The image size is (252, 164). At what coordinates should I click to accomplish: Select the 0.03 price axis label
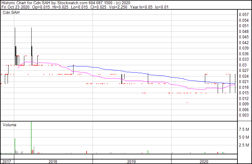click(242, 65)
